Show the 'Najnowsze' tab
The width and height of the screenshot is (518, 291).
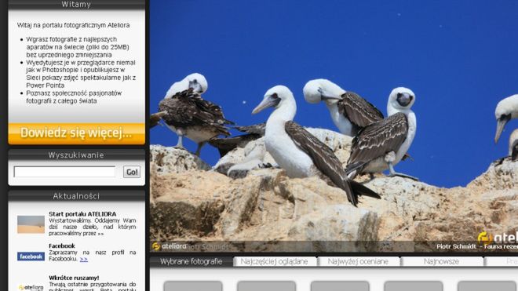click(442, 262)
